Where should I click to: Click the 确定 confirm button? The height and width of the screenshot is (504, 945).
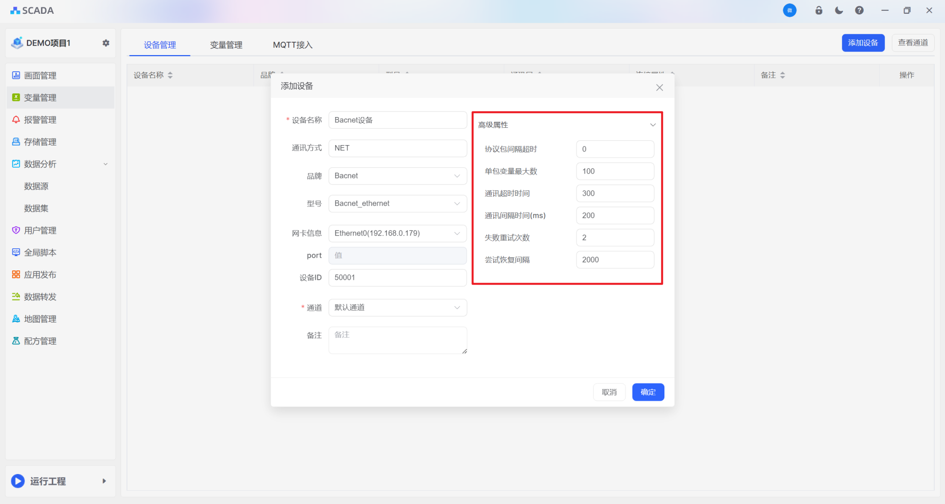pyautogui.click(x=648, y=392)
